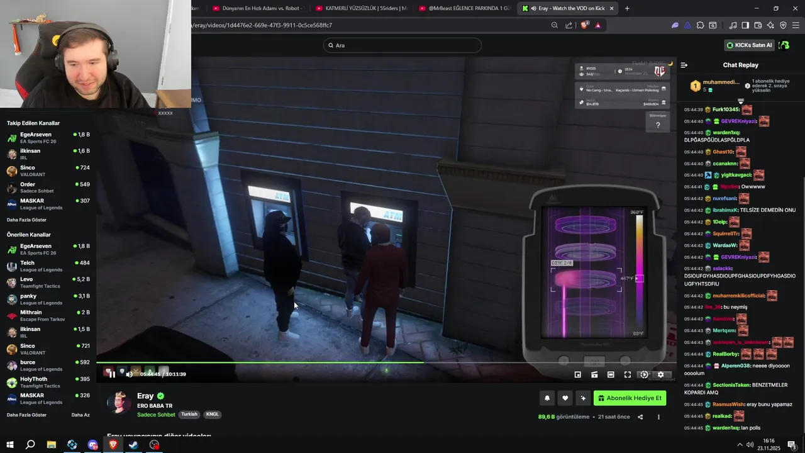Clip this moment with the clapperboard icon
Viewport: 805px width, 453px height.
tap(594, 374)
